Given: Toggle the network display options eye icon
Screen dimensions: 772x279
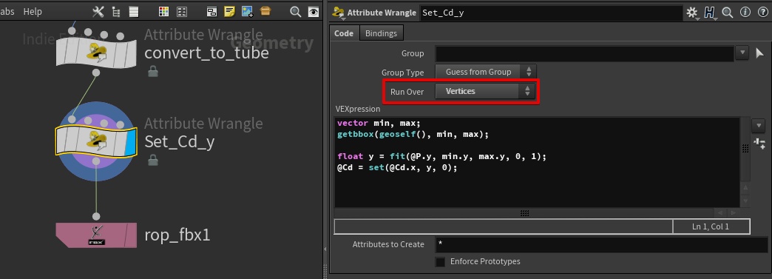Looking at the screenshot, I should (x=313, y=12).
